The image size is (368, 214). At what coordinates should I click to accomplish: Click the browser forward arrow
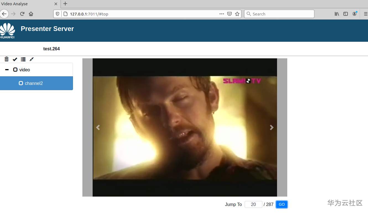point(13,14)
